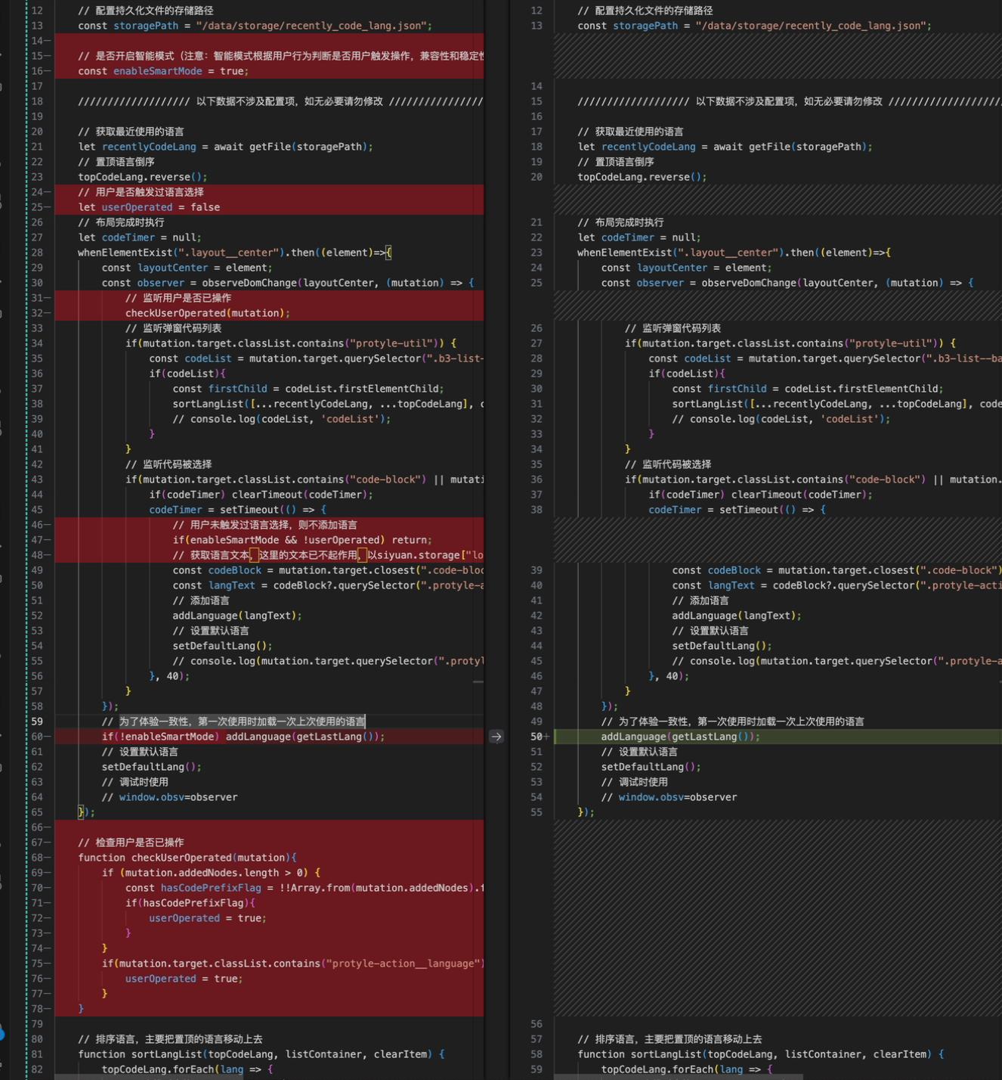
Task: Click the revert change arrow in the diff gutter
Action: coord(496,737)
